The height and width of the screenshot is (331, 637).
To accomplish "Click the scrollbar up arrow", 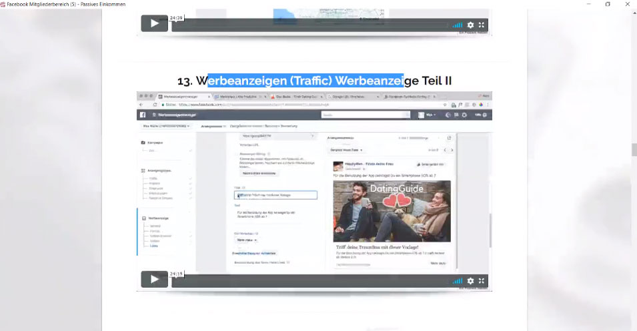I will (634, 12).
